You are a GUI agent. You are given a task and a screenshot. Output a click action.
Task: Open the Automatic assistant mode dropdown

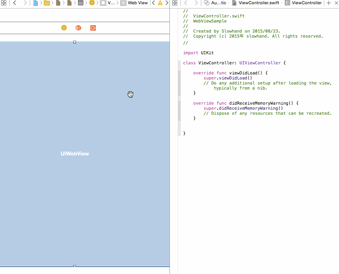coord(216,3)
